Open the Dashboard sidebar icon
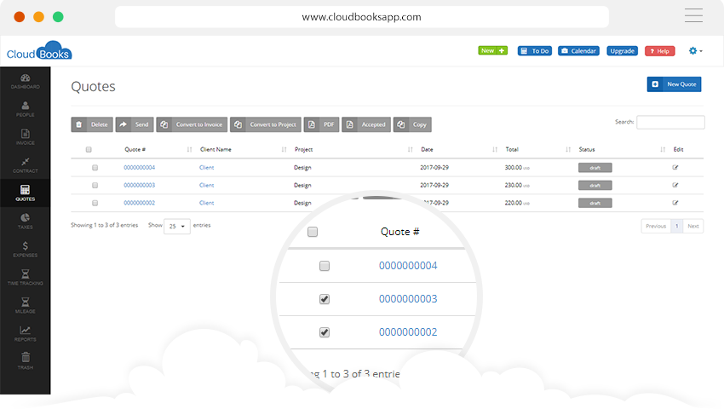The image size is (724, 409). [25, 81]
